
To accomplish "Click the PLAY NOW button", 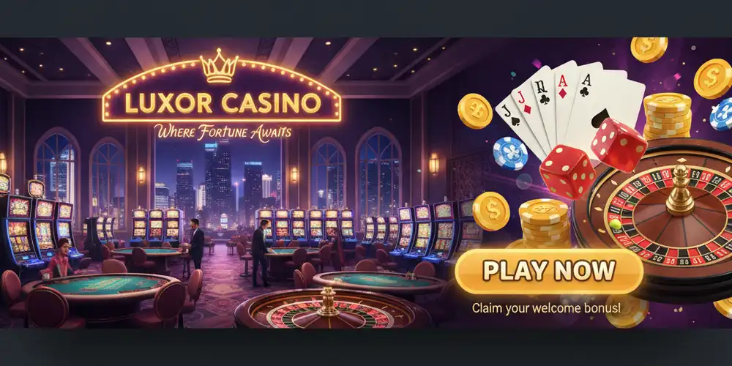I will [x=549, y=272].
